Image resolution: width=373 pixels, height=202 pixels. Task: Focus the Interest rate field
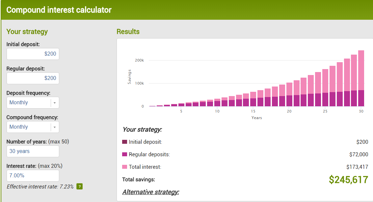(x=33, y=176)
